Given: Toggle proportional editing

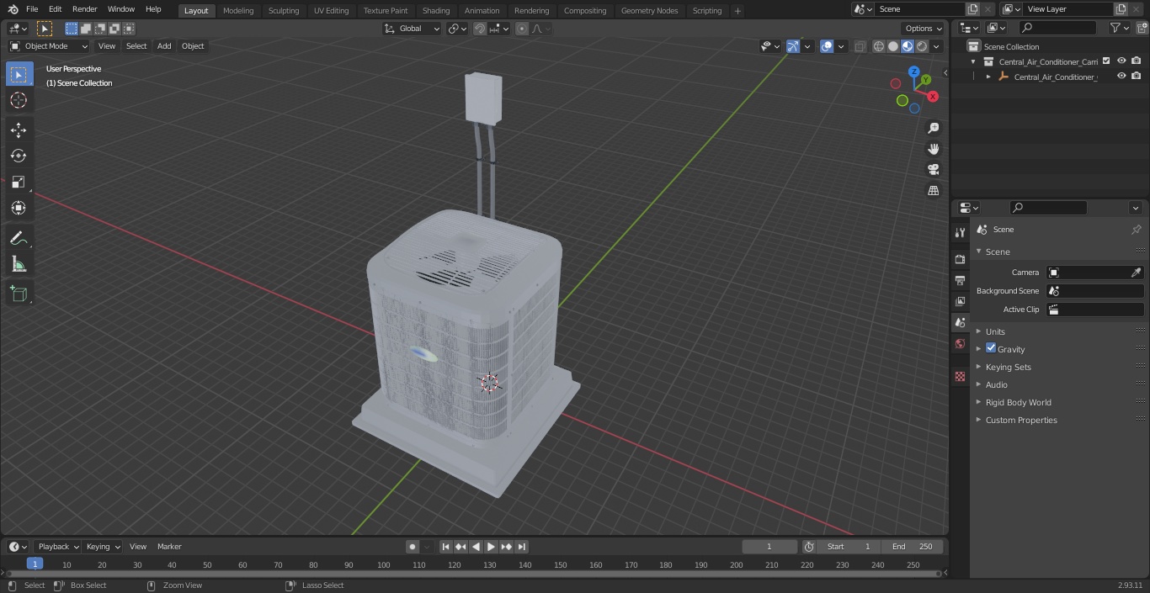Looking at the screenshot, I should coord(522,29).
